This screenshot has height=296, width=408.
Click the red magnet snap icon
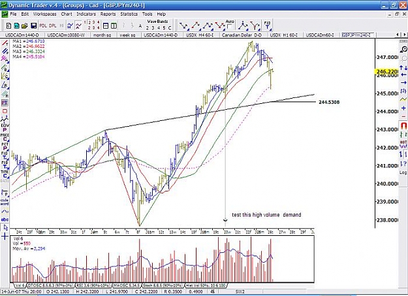coord(403,126)
